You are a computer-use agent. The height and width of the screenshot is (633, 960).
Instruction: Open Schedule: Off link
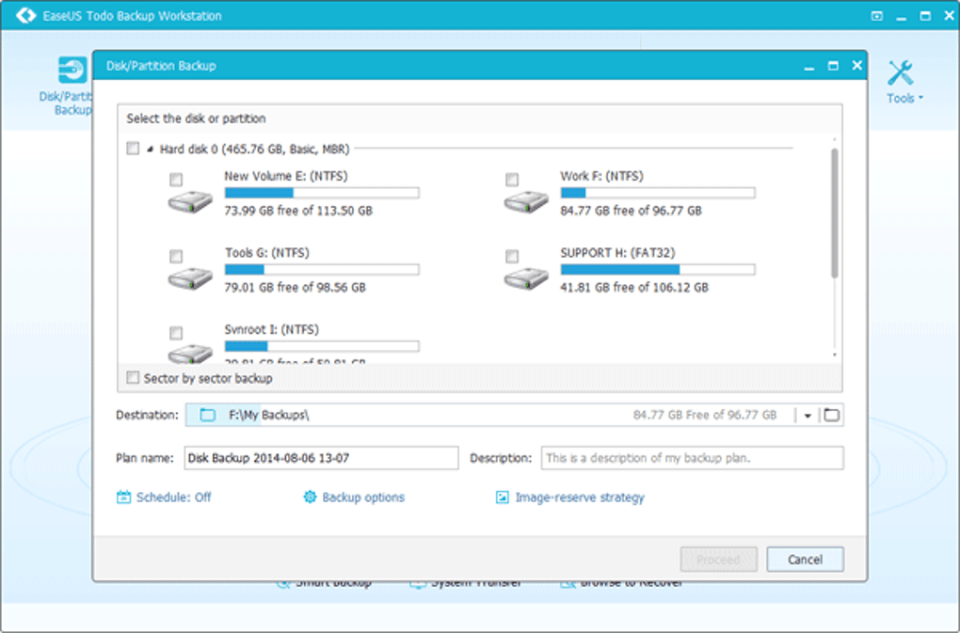coord(174,498)
